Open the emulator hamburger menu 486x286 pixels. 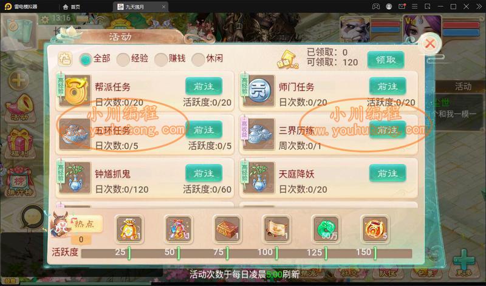click(414, 7)
